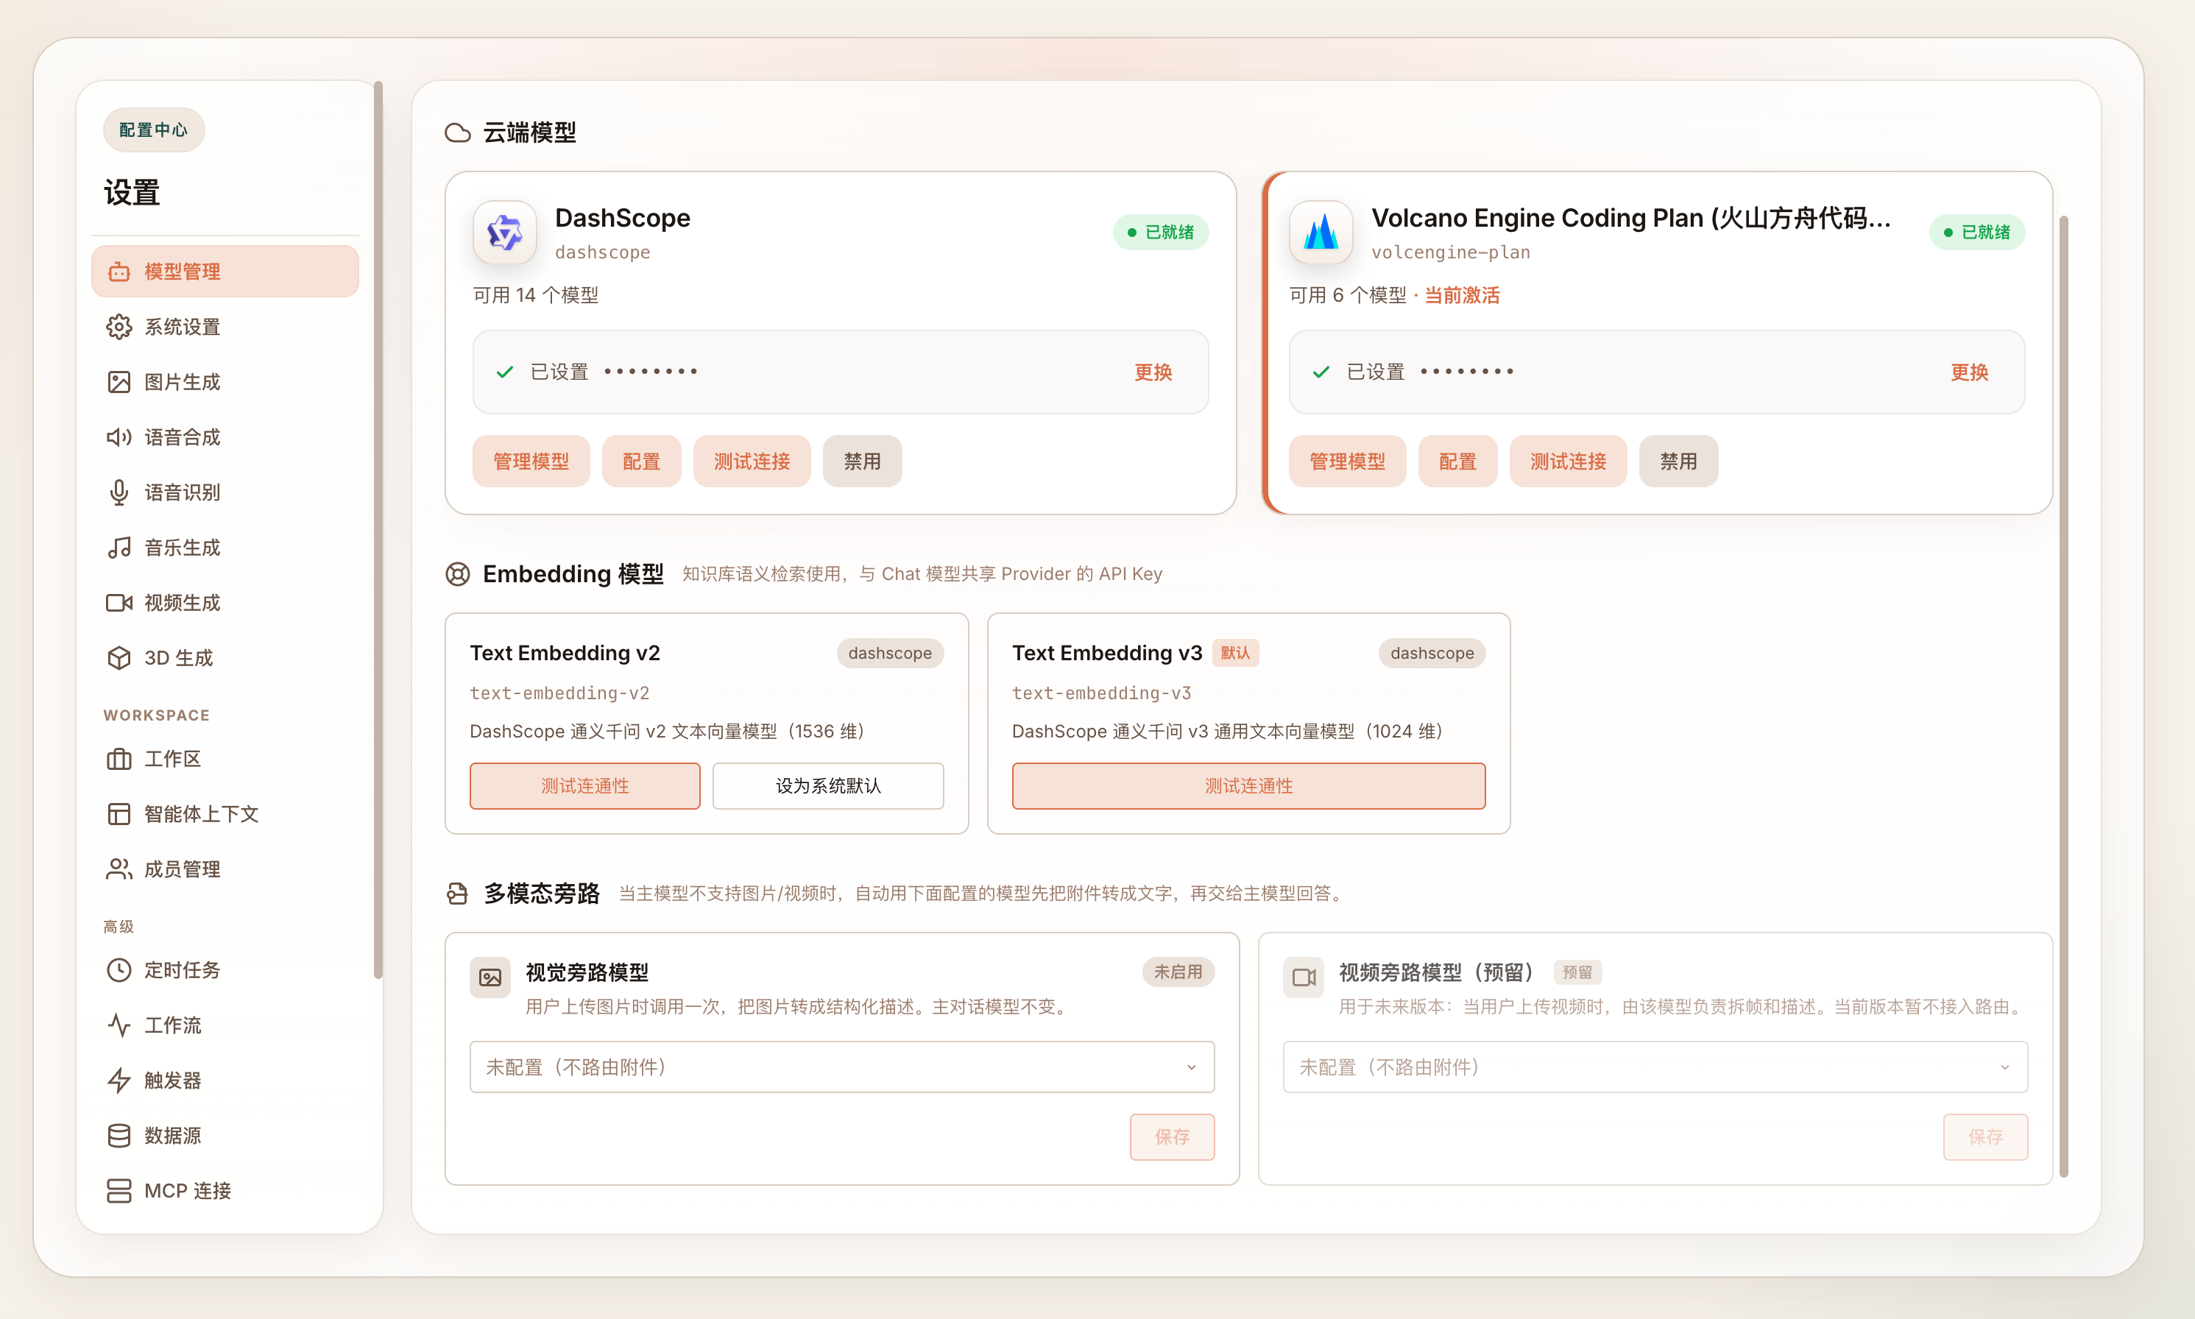2195x1319 pixels.
Task: Go to 工作区 menu item
Action: tap(225, 759)
